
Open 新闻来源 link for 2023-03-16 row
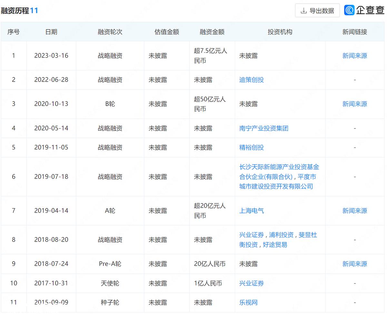[354, 56]
